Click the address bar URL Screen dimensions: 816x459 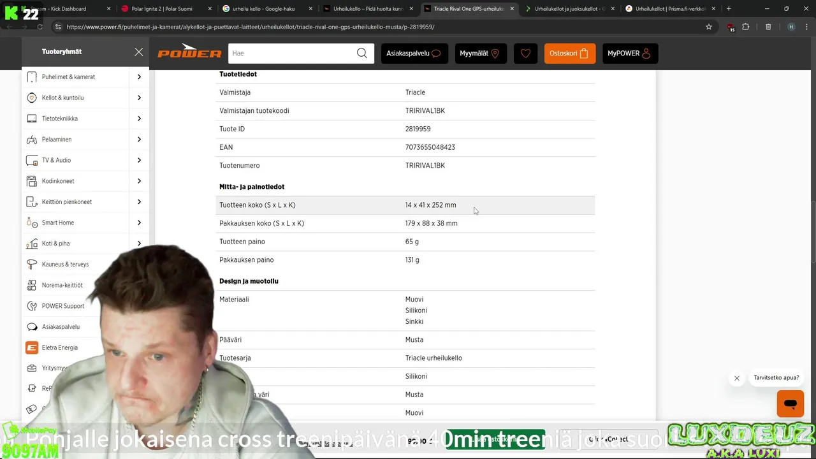(251, 27)
